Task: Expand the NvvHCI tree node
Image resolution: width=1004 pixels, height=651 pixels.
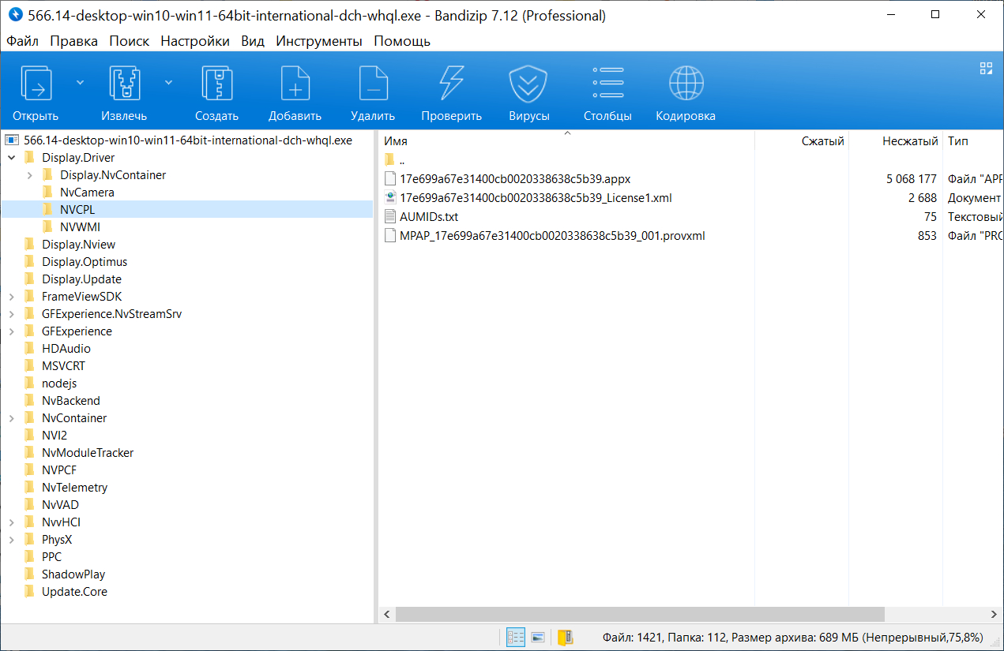Action: 11,522
